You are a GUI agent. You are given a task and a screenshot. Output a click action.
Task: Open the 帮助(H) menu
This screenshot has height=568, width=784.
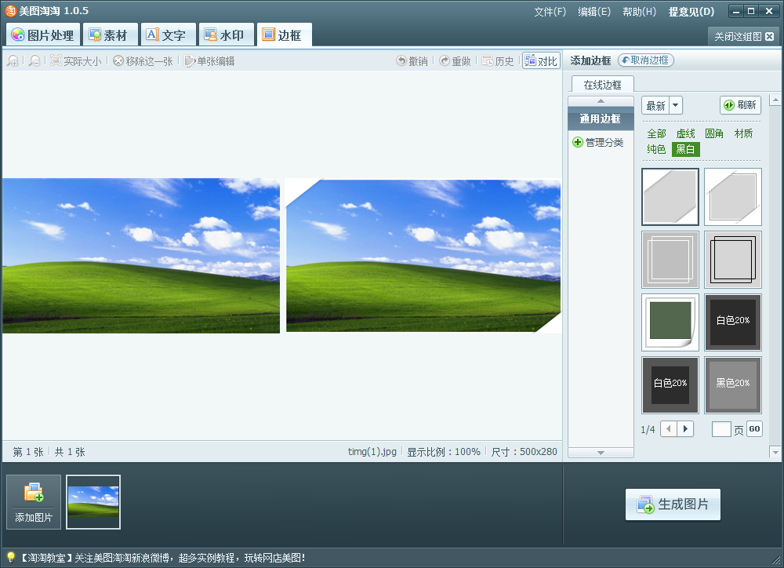click(639, 12)
